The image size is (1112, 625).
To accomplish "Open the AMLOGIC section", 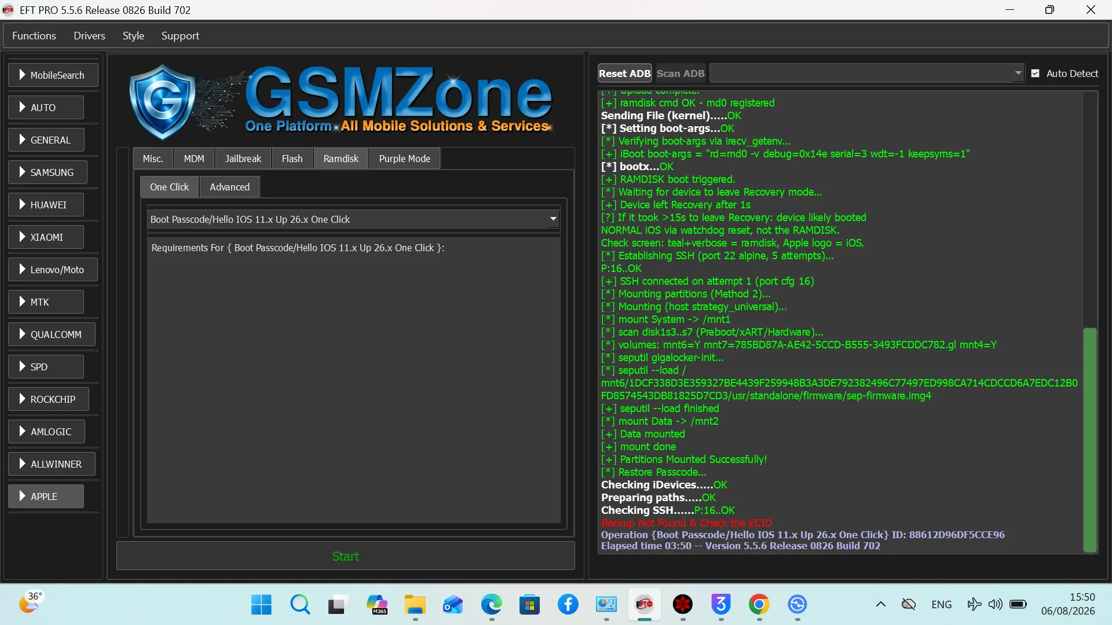I will 46,432.
